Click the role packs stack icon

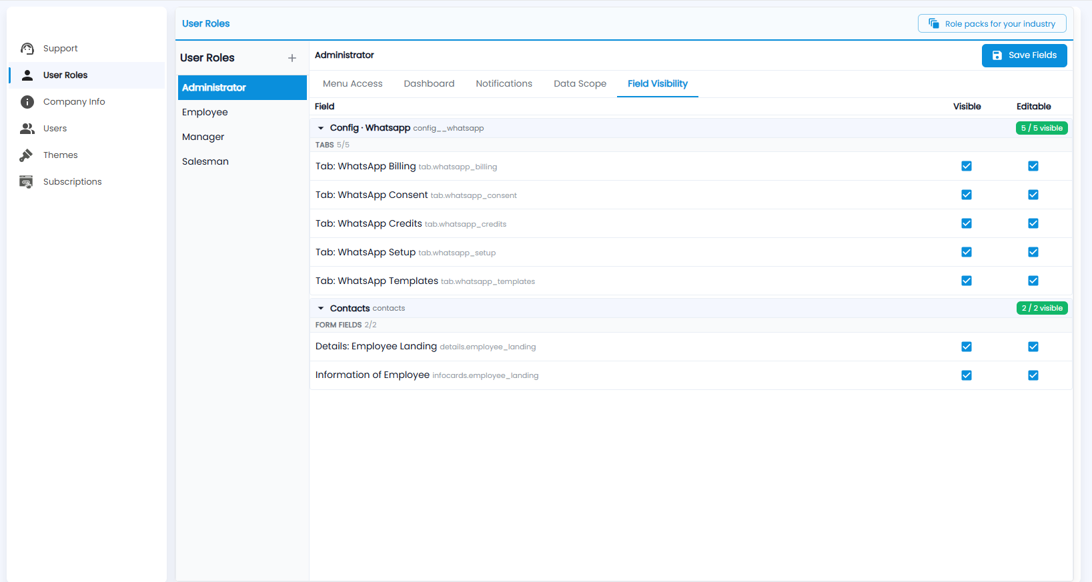click(934, 23)
